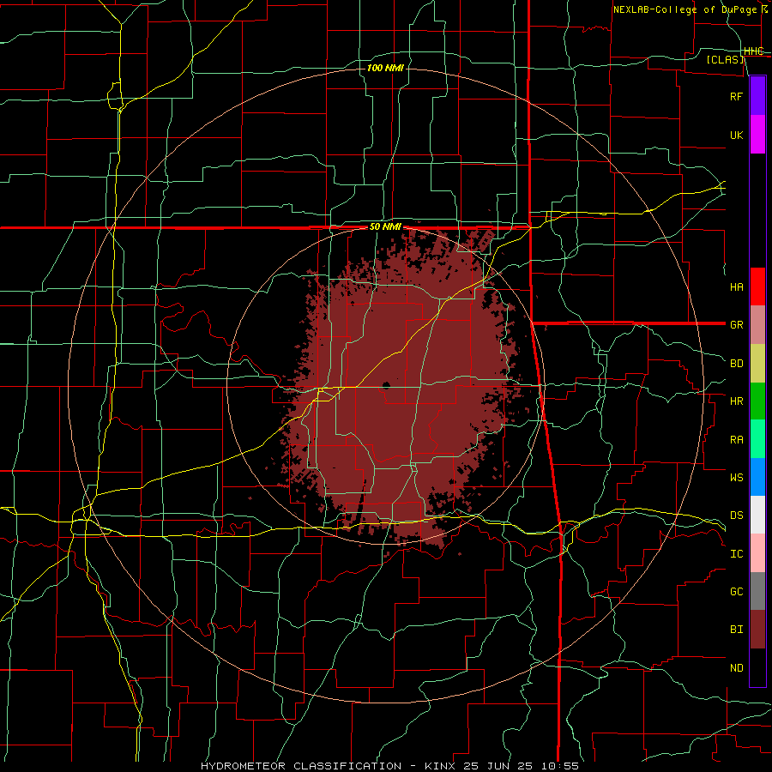Click the "HA" legend label

point(736,286)
